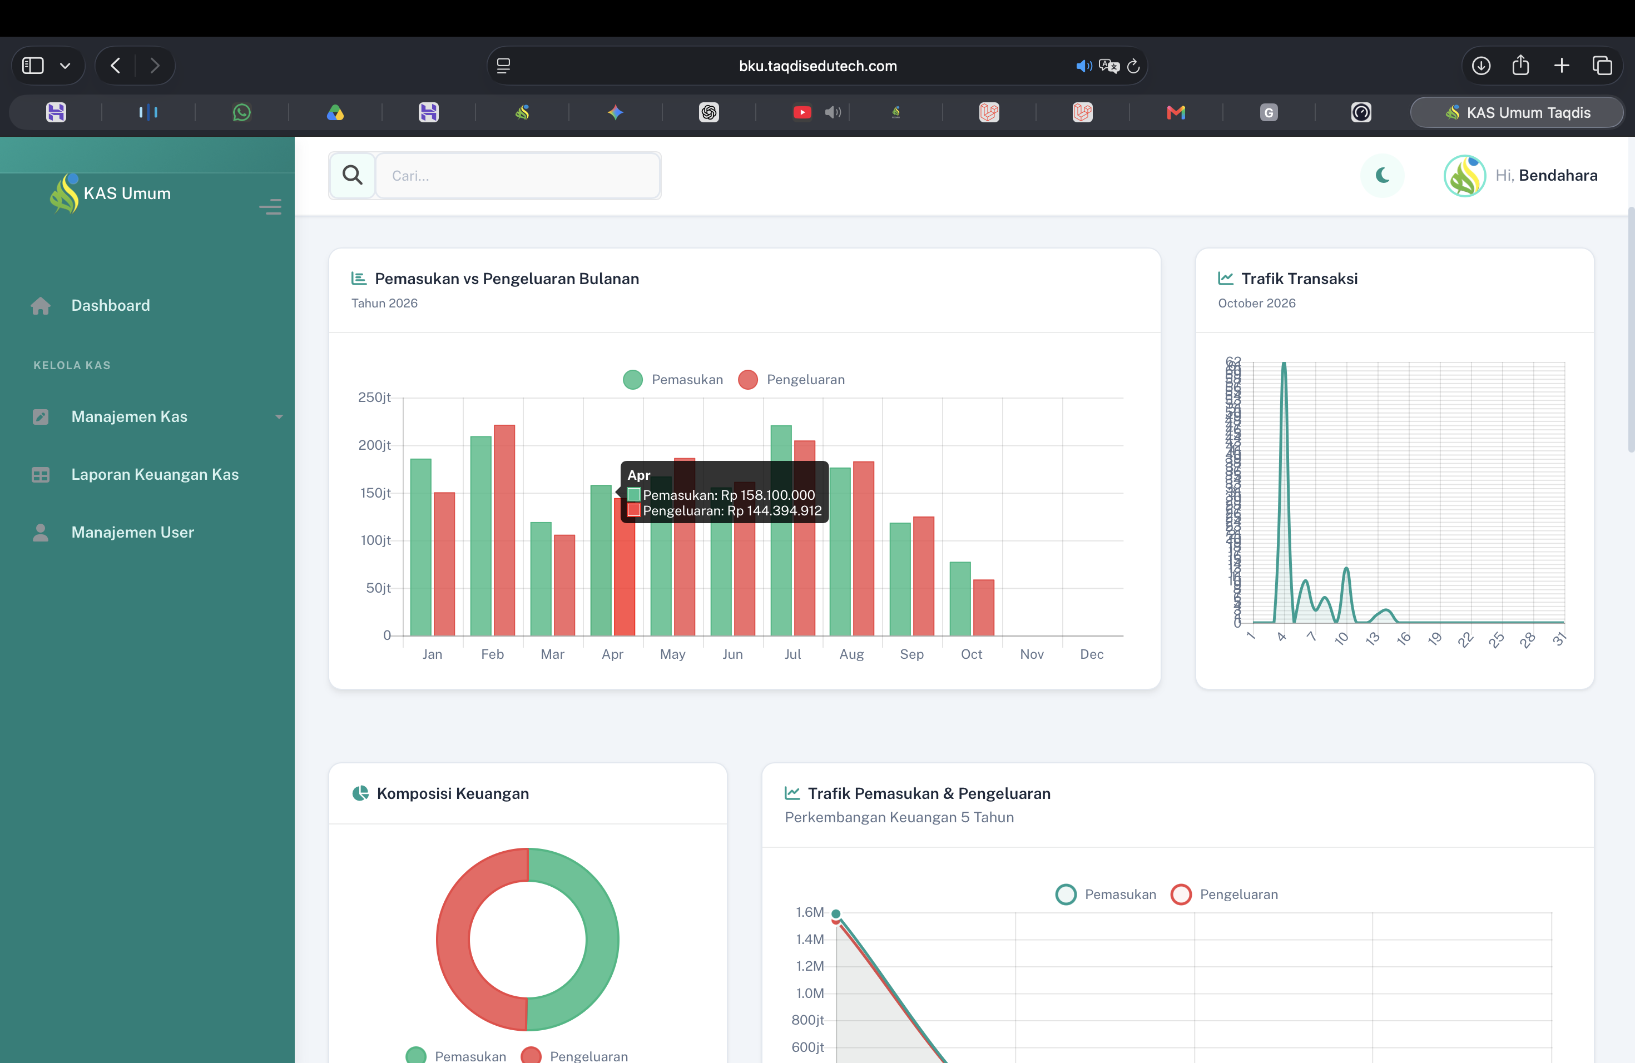Viewport: 1635px width, 1063px height.
Task: Click the Bendahara profile avatar
Action: pos(1465,176)
